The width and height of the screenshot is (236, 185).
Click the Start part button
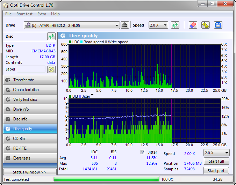coord(216,171)
